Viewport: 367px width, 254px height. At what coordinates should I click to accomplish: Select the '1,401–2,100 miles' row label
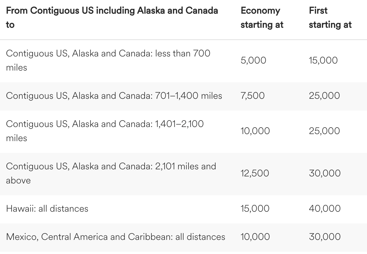[x=105, y=131]
